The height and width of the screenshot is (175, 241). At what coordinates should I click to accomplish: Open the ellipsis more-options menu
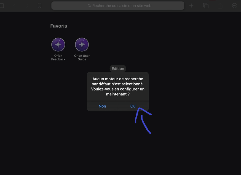pyautogui.click(x=234, y=6)
